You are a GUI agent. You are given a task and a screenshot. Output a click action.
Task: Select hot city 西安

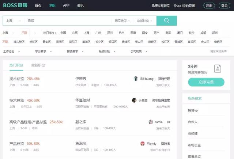click(x=145, y=33)
